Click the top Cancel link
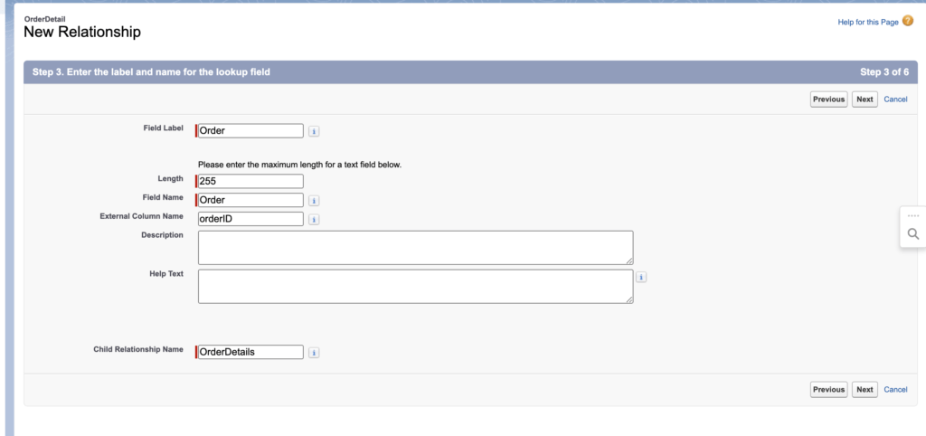The image size is (926, 436). click(895, 100)
